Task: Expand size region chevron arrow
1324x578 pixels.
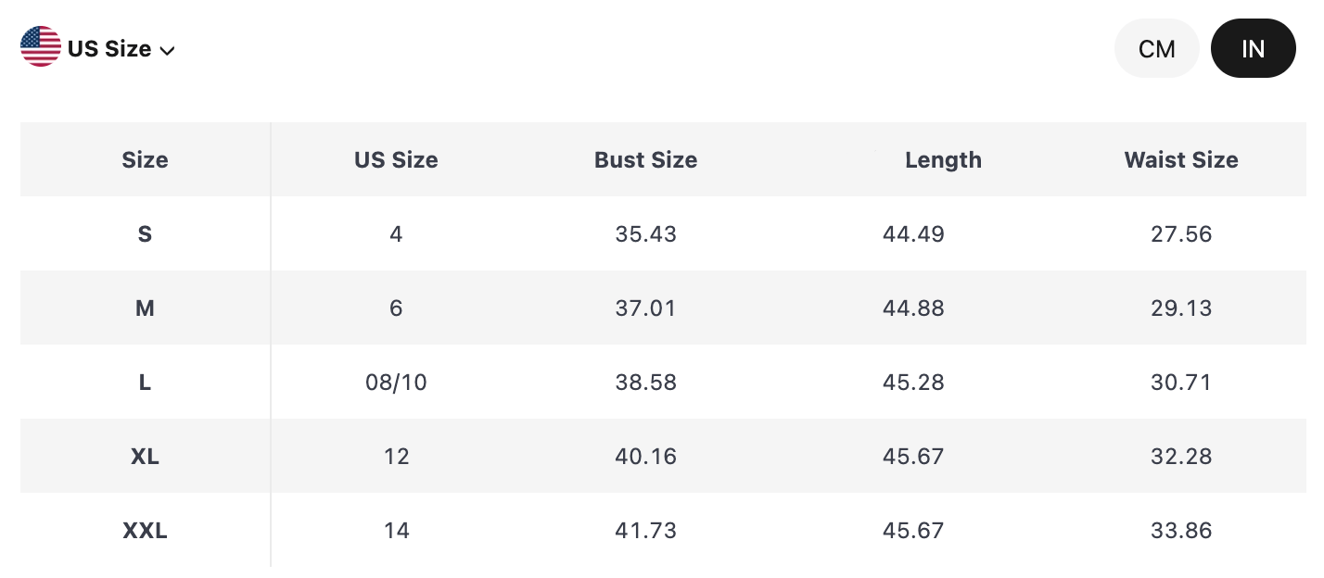Action: point(168,50)
